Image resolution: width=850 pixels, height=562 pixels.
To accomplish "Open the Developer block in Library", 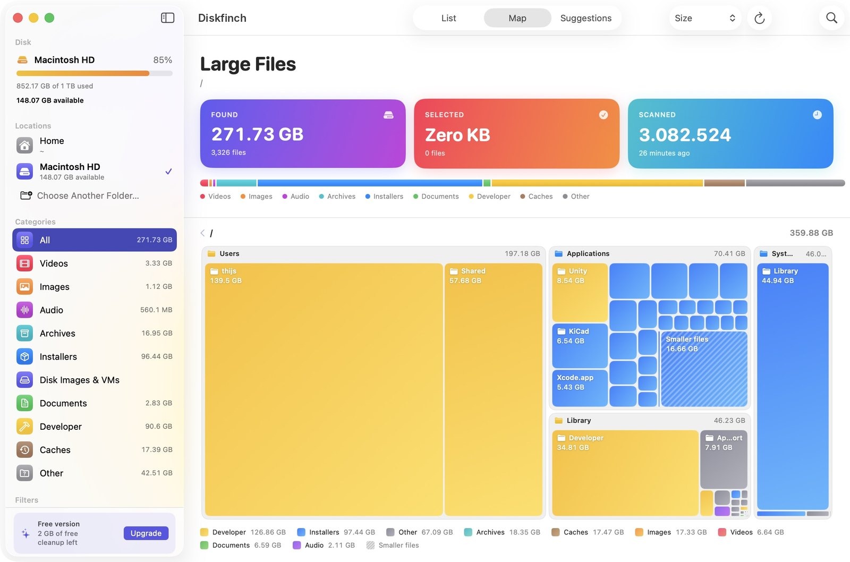I will (625, 473).
